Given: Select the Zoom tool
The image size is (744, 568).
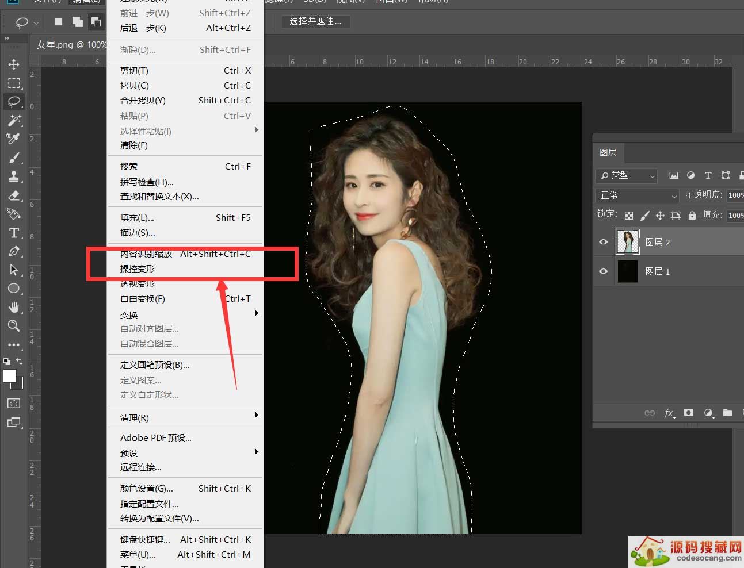Looking at the screenshot, I should 14,325.
